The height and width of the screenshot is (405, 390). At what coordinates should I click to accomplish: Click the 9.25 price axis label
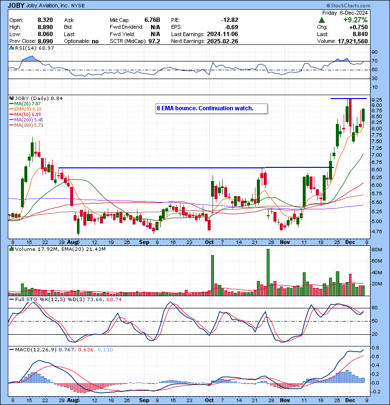[377, 100]
